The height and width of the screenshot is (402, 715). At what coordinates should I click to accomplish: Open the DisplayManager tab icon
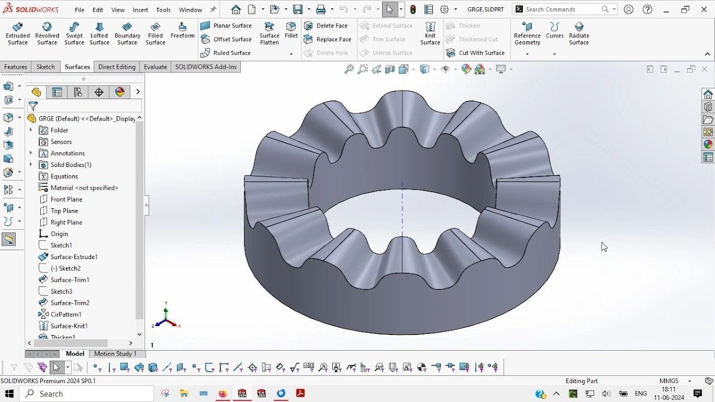[120, 92]
